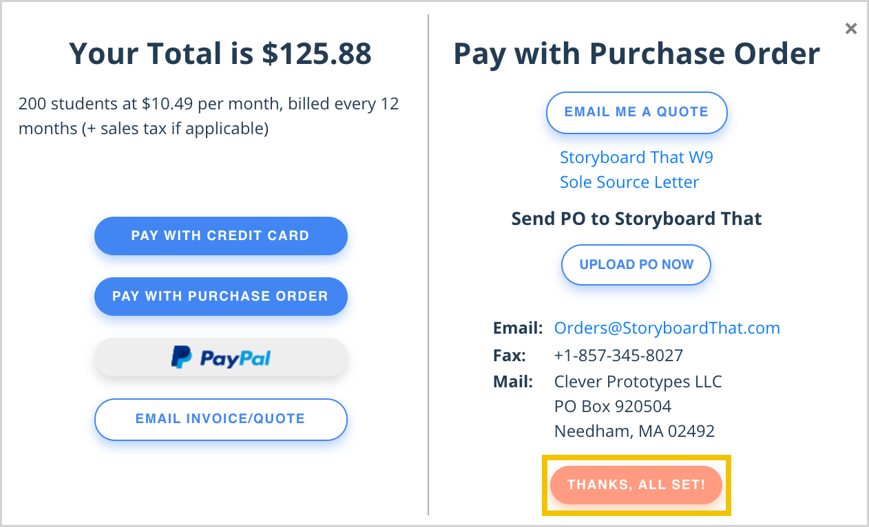Screen dimensions: 869x527
Task: Select the Clever Prototypes LLC address line
Action: [x=638, y=381]
